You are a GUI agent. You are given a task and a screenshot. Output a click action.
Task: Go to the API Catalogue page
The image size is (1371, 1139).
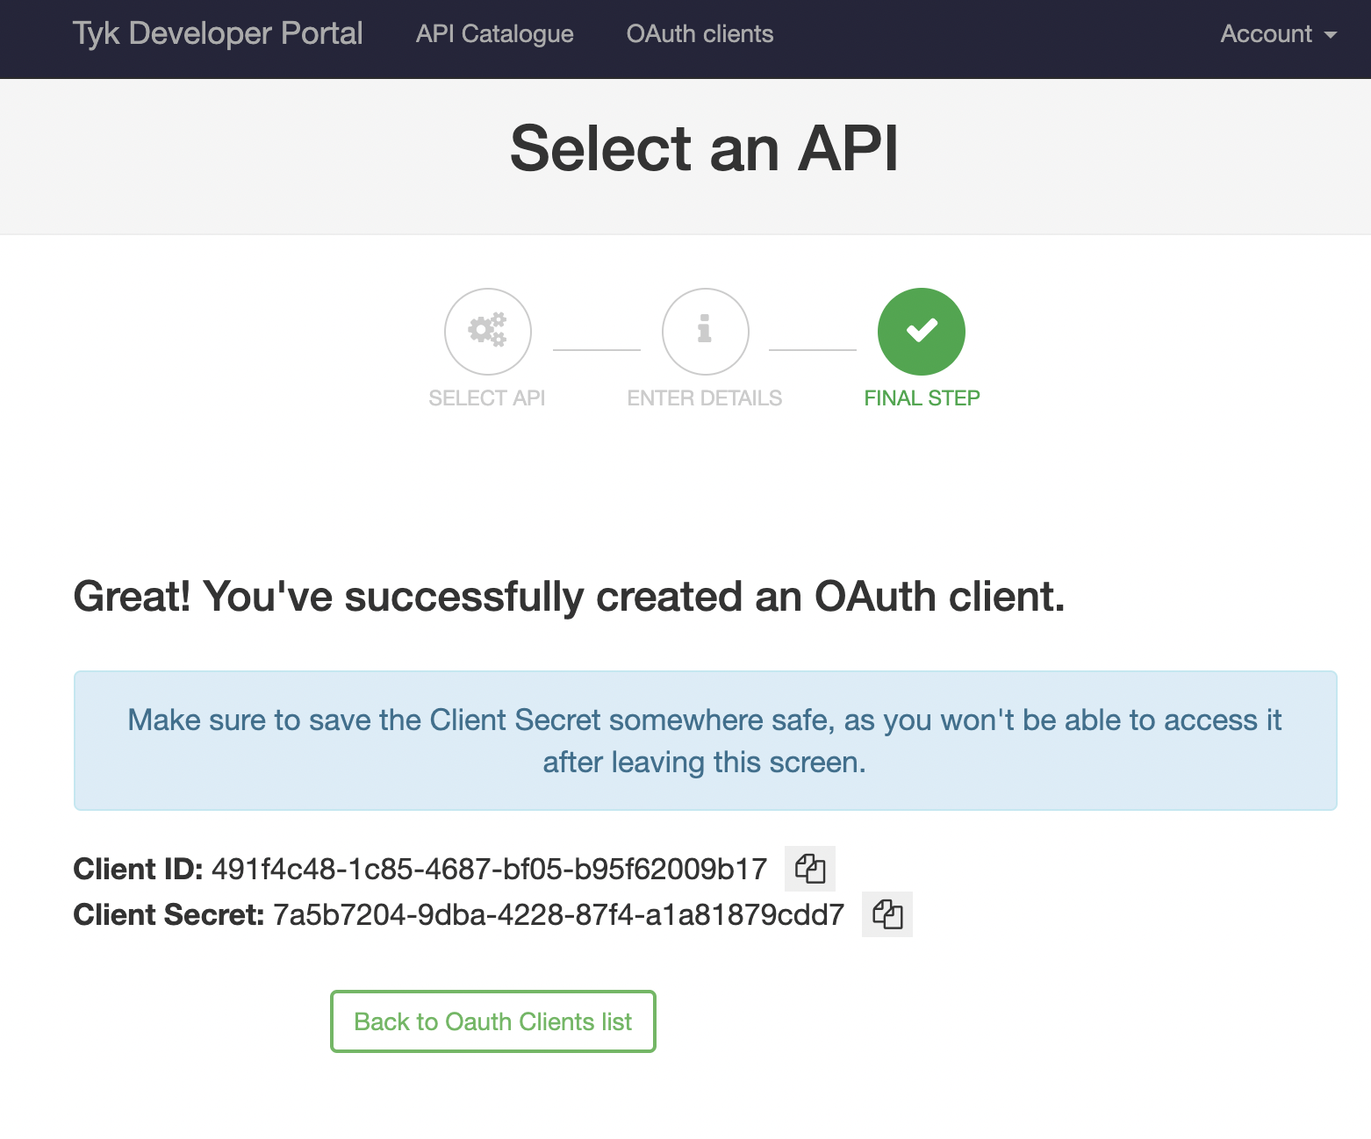pos(494,34)
